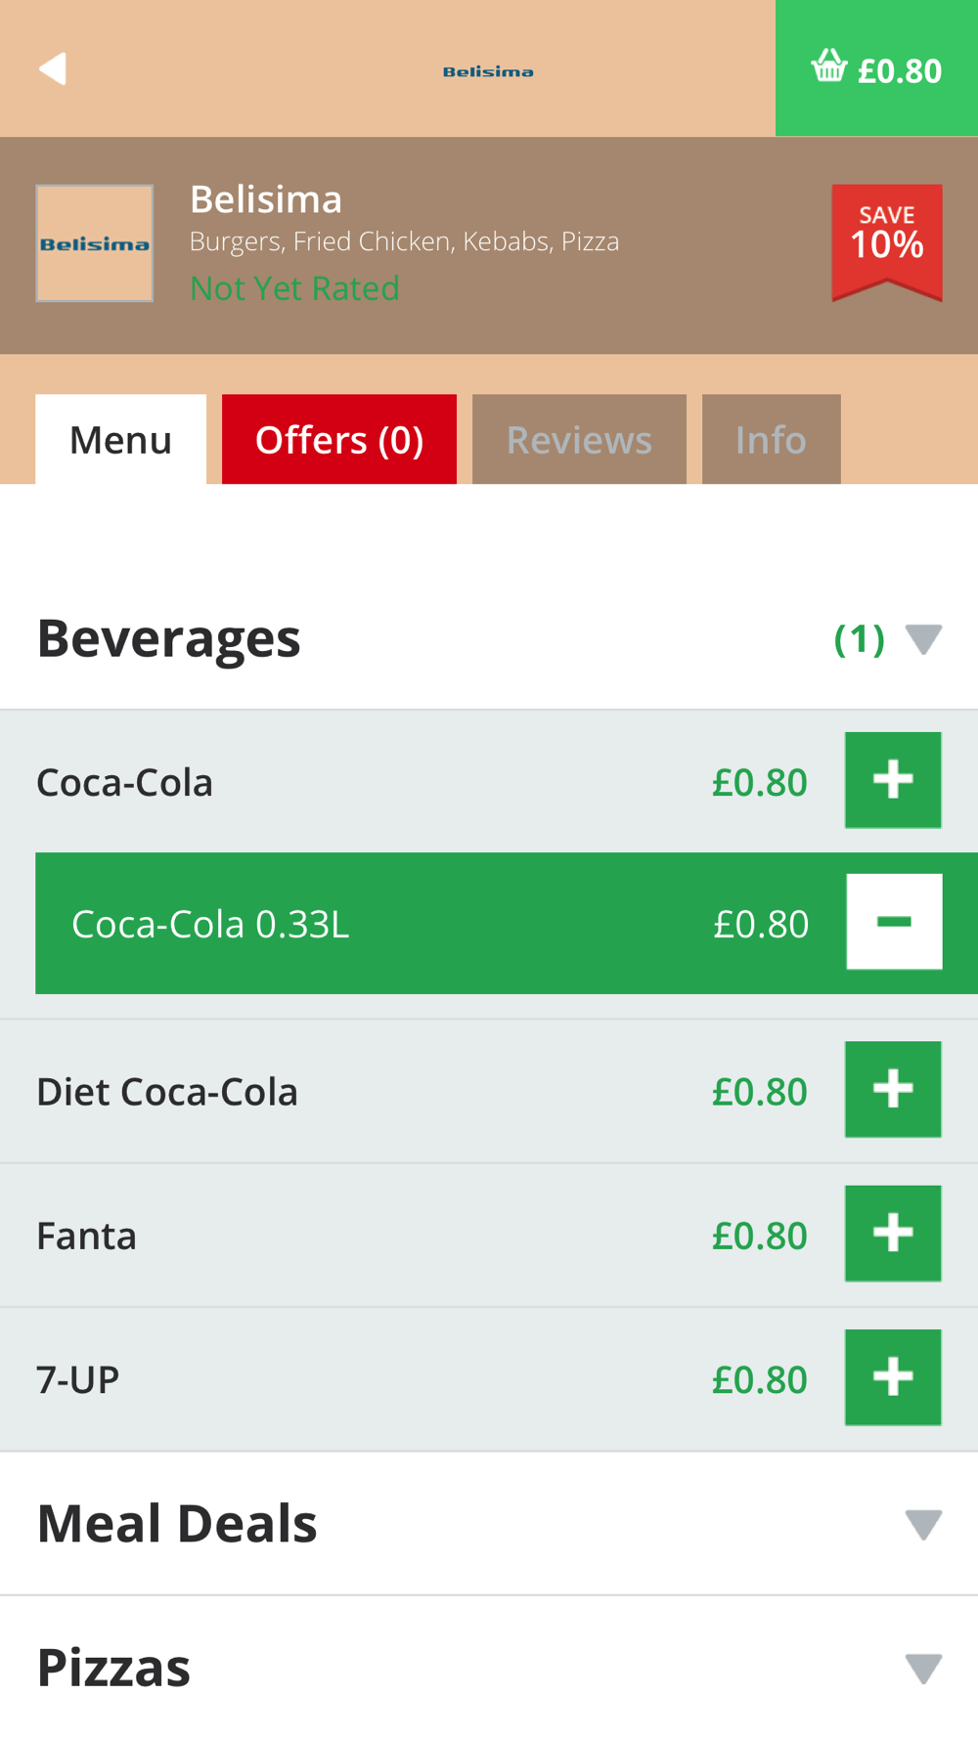Viewport: 978px width, 1738px height.
Task: Add Diet Coca-Cola to basket
Action: [x=893, y=1089]
